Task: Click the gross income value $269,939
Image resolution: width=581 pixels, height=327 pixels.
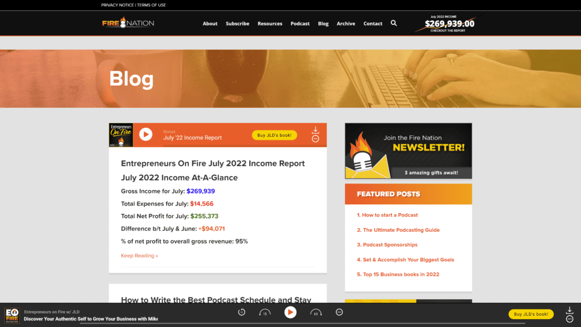Action: (x=200, y=191)
